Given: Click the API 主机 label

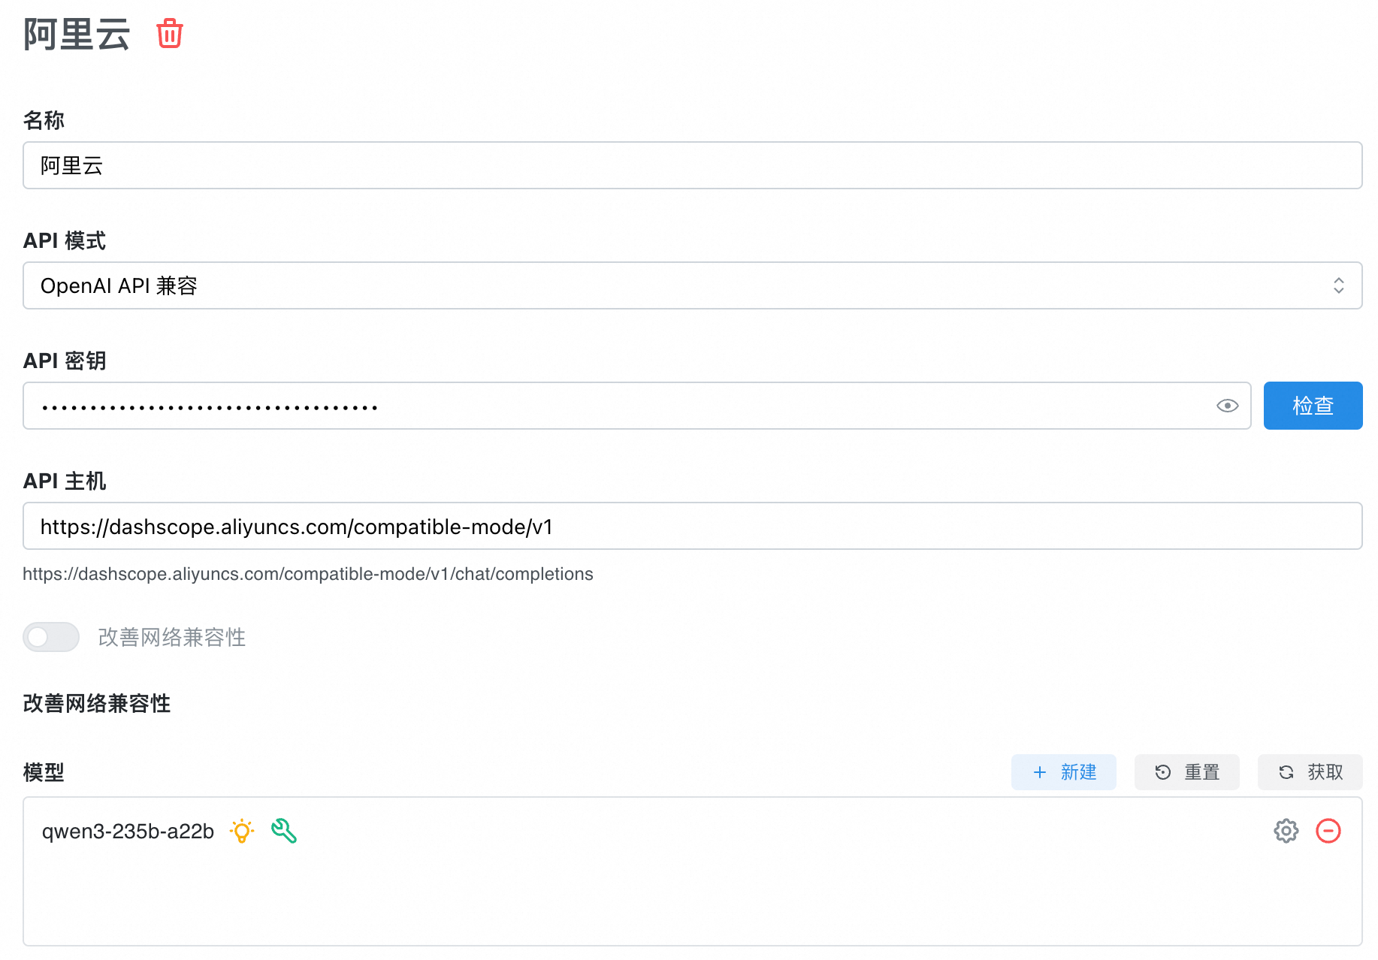Looking at the screenshot, I should (65, 481).
